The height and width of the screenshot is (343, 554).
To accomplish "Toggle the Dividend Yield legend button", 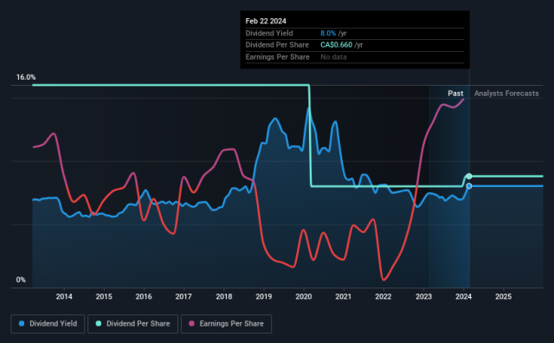I will [48, 324].
